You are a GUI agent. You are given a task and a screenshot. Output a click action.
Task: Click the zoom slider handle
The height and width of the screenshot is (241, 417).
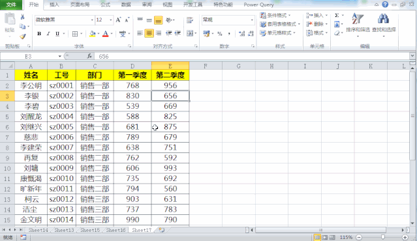click(x=383, y=237)
